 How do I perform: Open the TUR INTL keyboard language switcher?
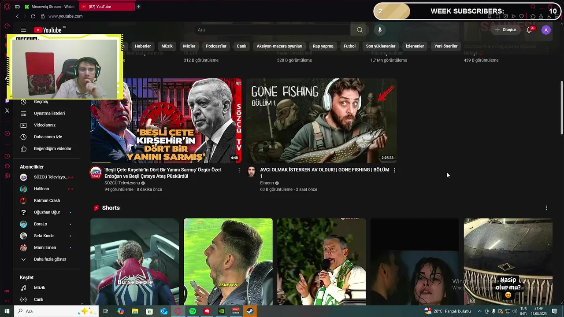(x=523, y=311)
